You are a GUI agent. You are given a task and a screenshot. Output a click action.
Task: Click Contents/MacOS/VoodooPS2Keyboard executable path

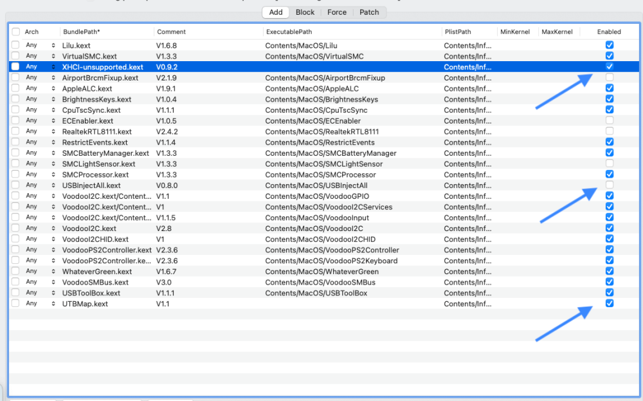click(331, 261)
